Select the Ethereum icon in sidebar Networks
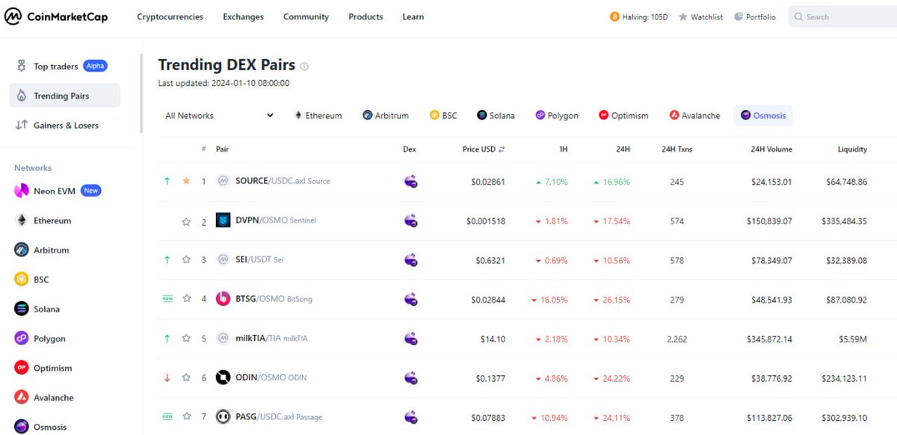 [21, 220]
